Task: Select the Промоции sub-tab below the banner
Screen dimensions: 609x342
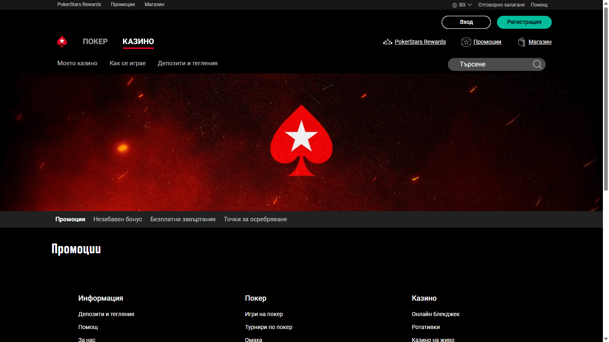Action: [70, 219]
